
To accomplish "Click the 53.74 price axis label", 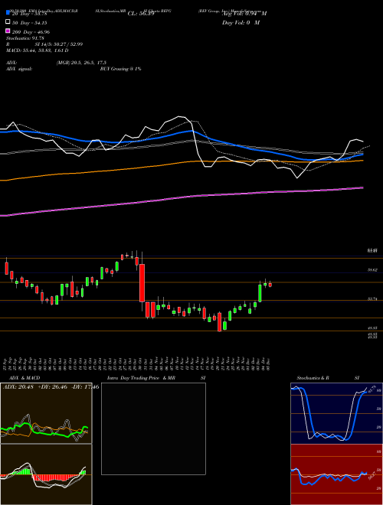I will [373, 299].
